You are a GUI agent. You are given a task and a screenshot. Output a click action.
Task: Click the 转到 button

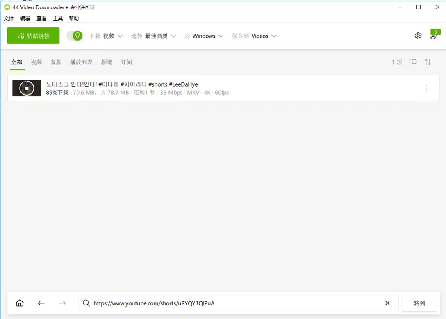(419, 303)
